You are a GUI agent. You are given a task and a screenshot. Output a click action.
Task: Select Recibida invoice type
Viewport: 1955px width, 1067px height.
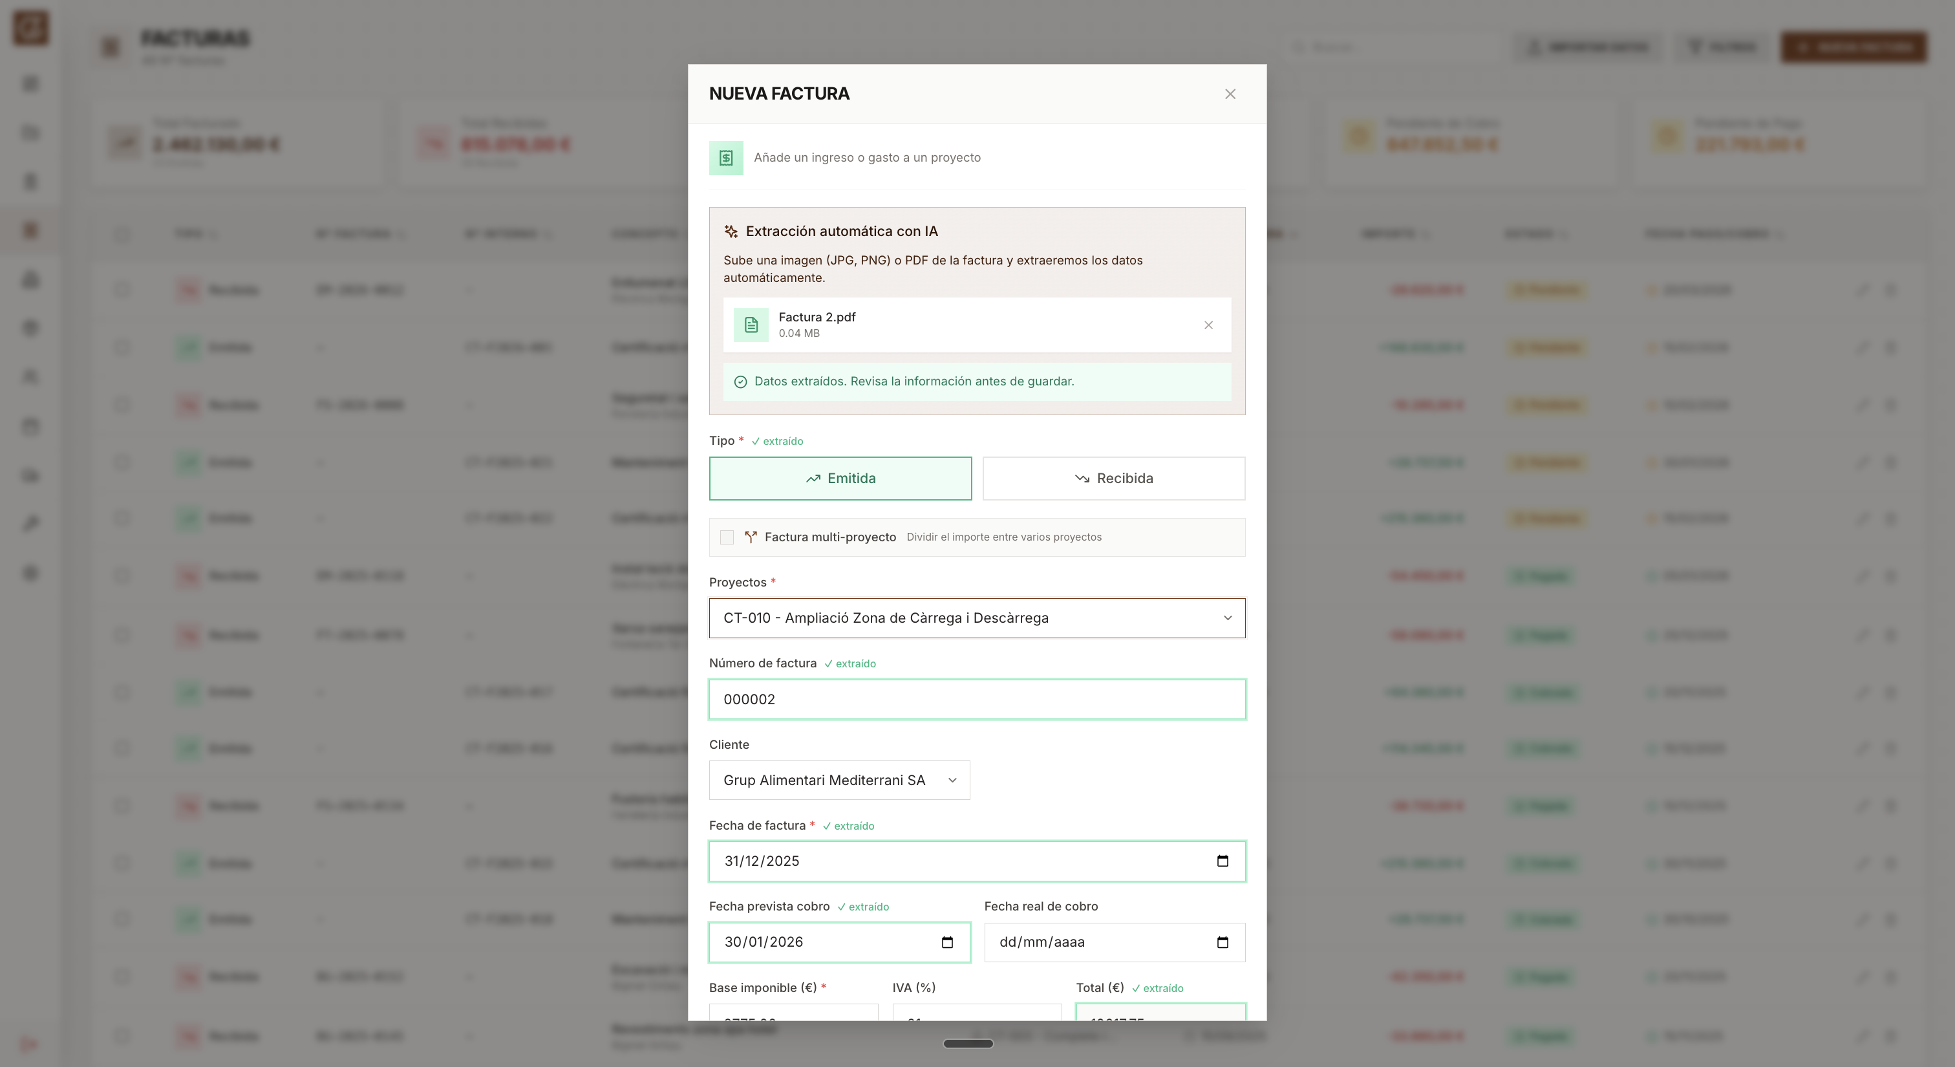[1114, 478]
